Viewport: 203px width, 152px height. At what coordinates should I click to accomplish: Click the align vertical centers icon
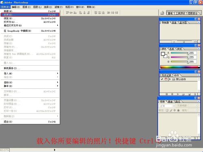coord(71,13)
